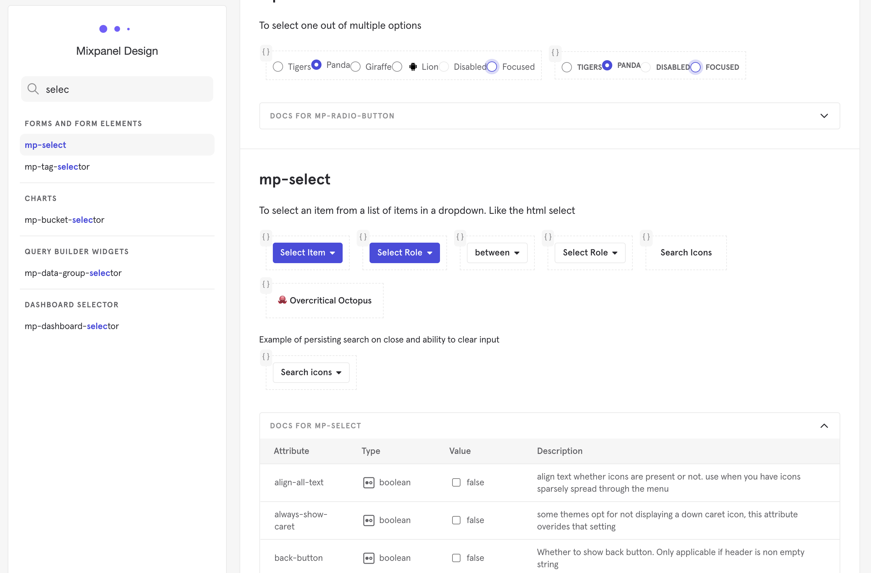Open code braces icon above radio buttons
871x573 pixels.
pyautogui.click(x=266, y=52)
